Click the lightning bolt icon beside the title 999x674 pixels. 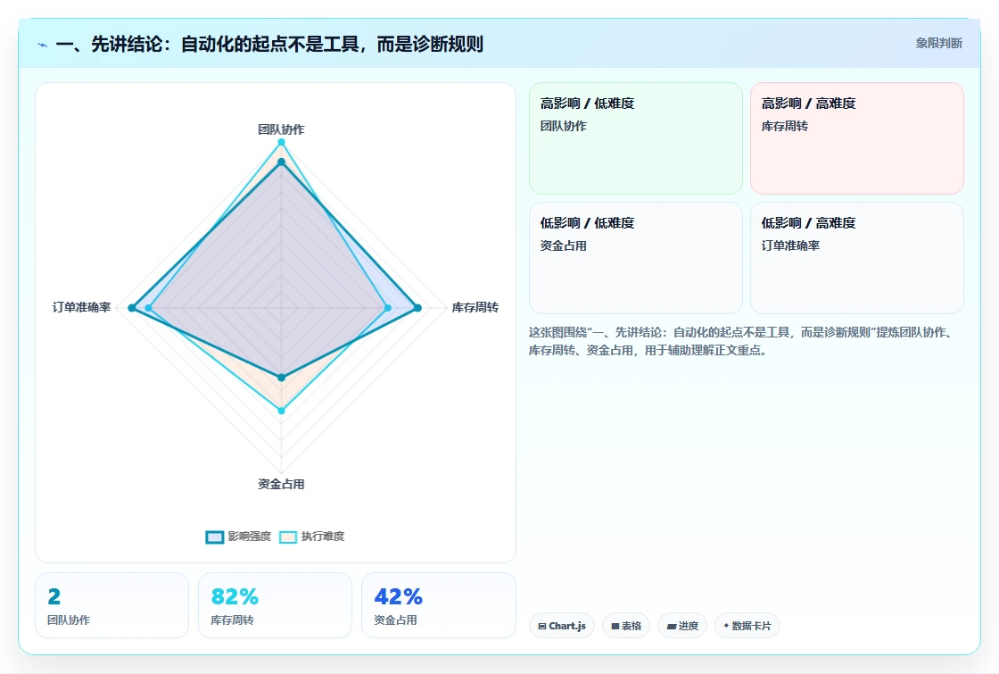(x=43, y=45)
